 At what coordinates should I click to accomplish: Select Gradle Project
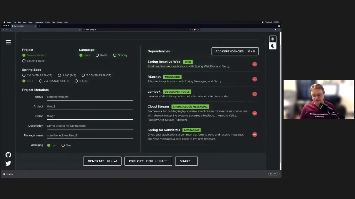click(34, 61)
